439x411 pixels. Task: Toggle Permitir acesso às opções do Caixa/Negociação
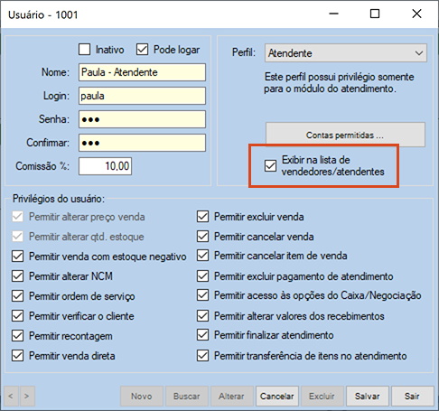[202, 295]
